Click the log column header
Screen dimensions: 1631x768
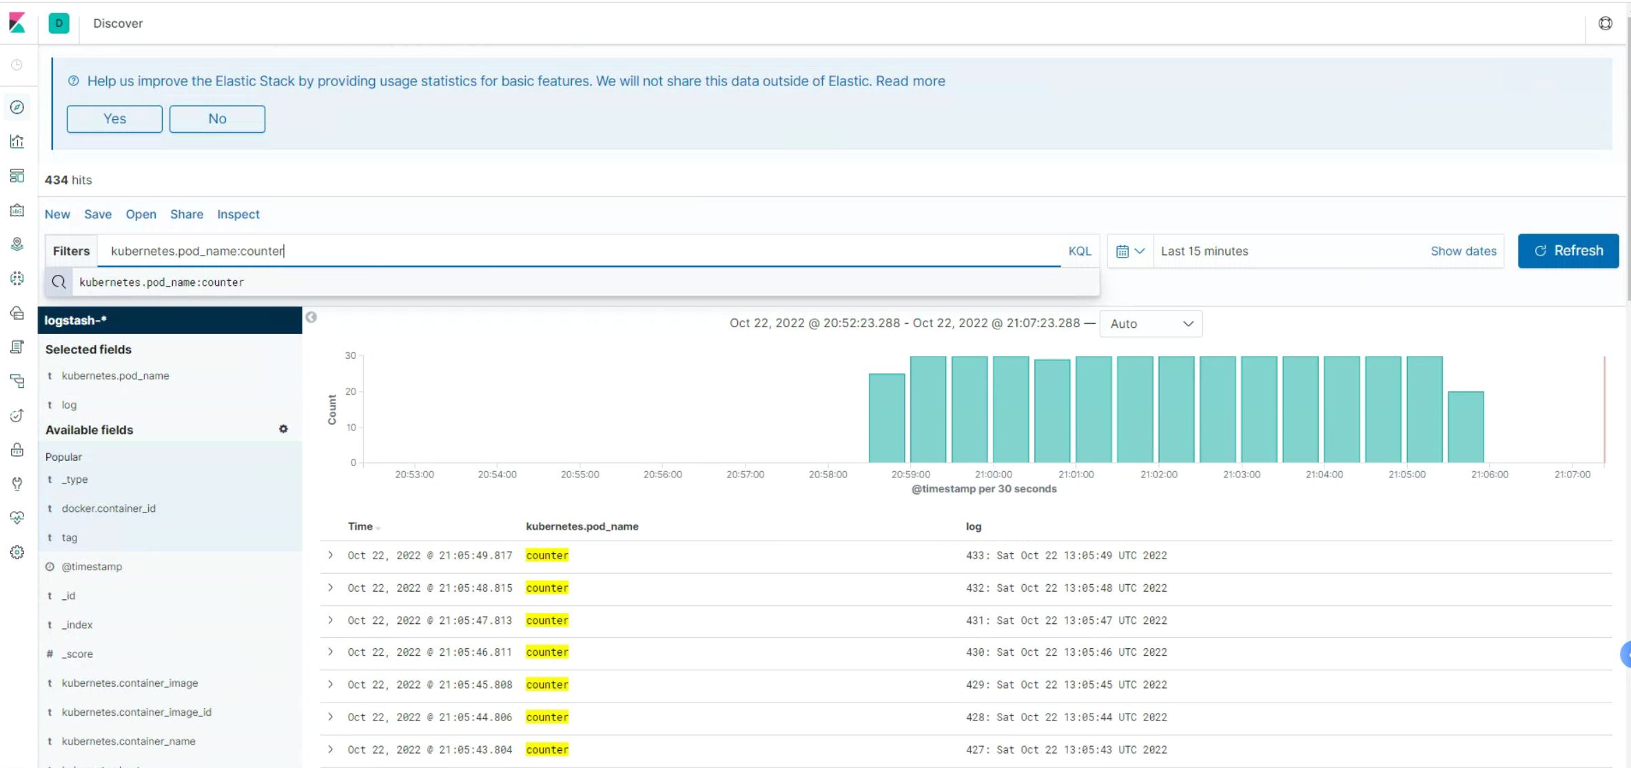coord(973,526)
